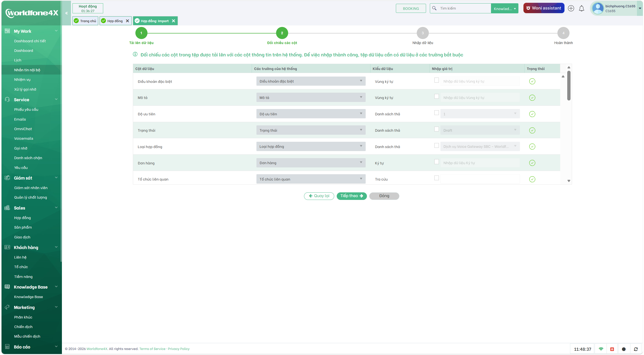
Task: Focus the Tìm kiếm search field
Action: pyautogui.click(x=465, y=8)
